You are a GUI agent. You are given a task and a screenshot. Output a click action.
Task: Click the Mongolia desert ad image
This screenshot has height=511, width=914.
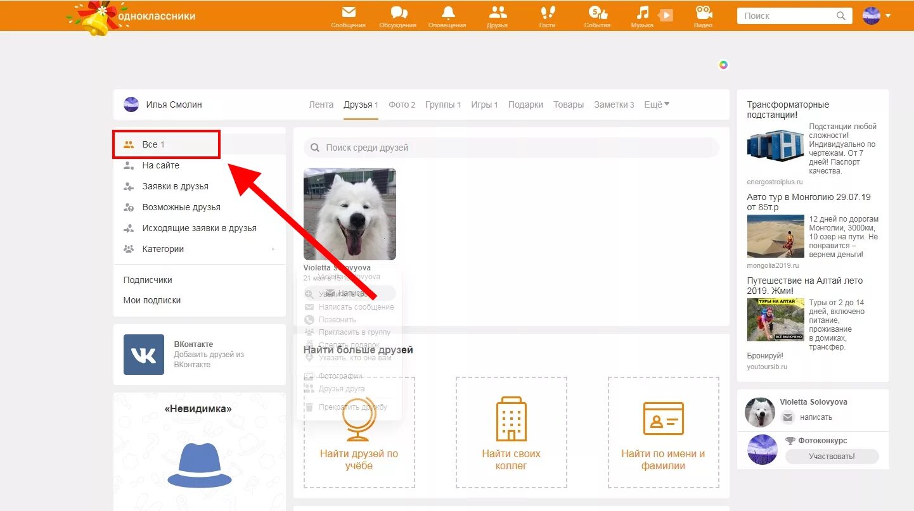pos(776,236)
